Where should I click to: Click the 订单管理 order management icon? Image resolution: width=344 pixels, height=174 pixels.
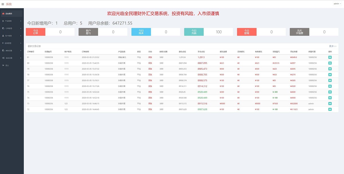point(3,28)
